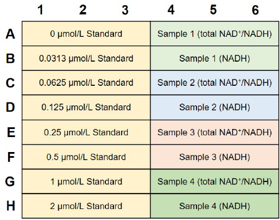Click the 1 µmol/L Standard cell
Viewport: 280px width, 220px height.
[86, 181]
